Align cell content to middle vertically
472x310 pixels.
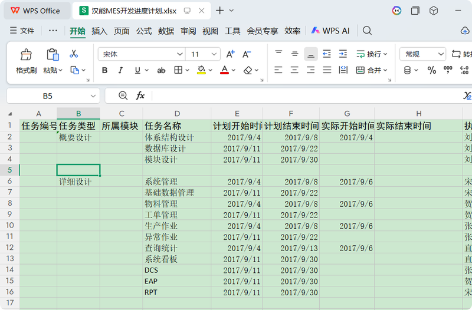(x=294, y=54)
